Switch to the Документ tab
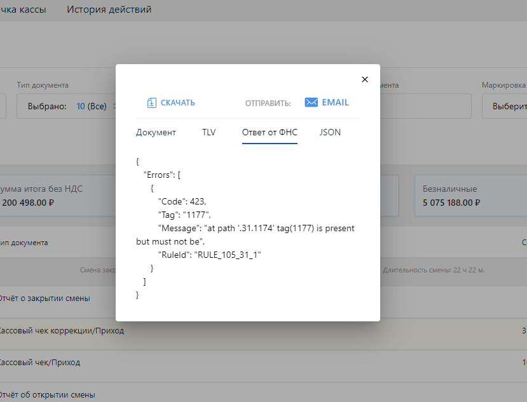Screen dimensions: 527x402 156,132
